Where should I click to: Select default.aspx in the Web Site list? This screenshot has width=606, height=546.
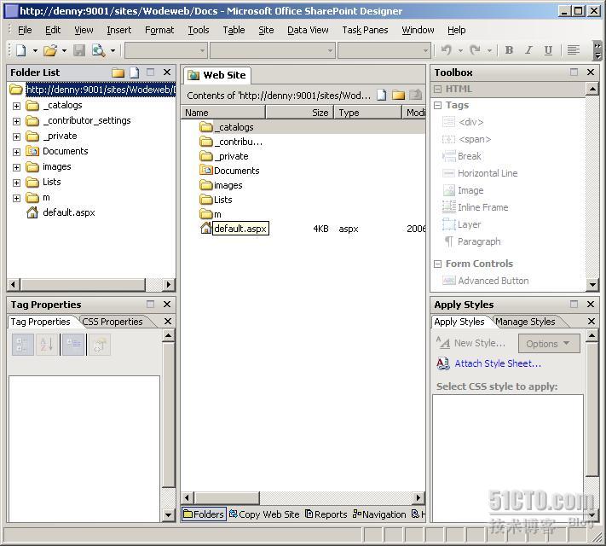tap(240, 229)
